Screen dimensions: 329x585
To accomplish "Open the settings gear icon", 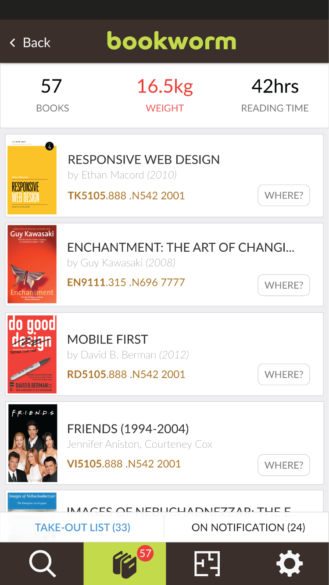I will 289,564.
